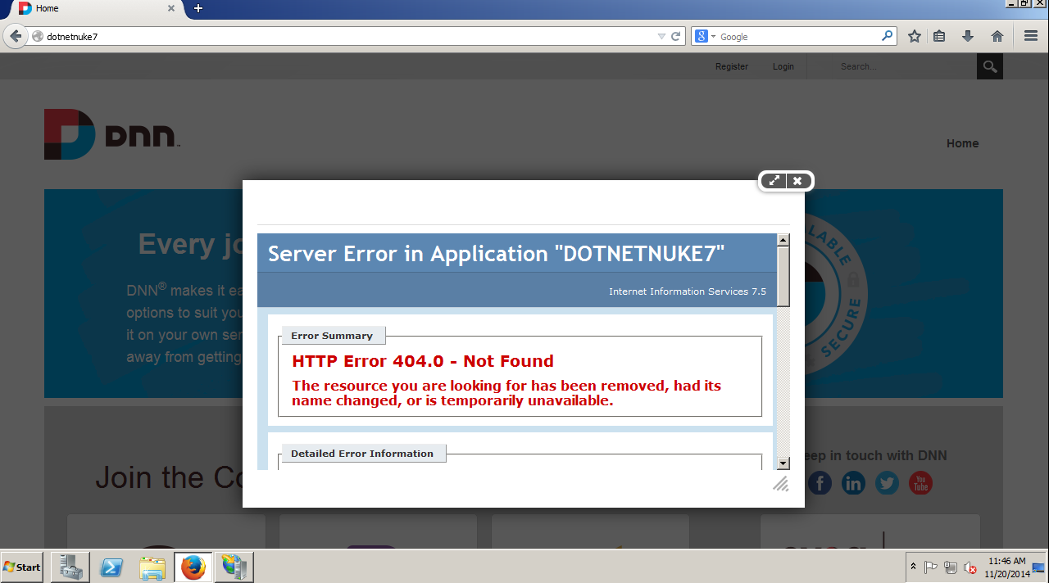Image resolution: width=1049 pixels, height=583 pixels.
Task: Click the muted volume tray icon
Action: (x=970, y=567)
